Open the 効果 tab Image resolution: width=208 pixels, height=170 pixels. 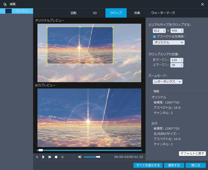point(137,13)
